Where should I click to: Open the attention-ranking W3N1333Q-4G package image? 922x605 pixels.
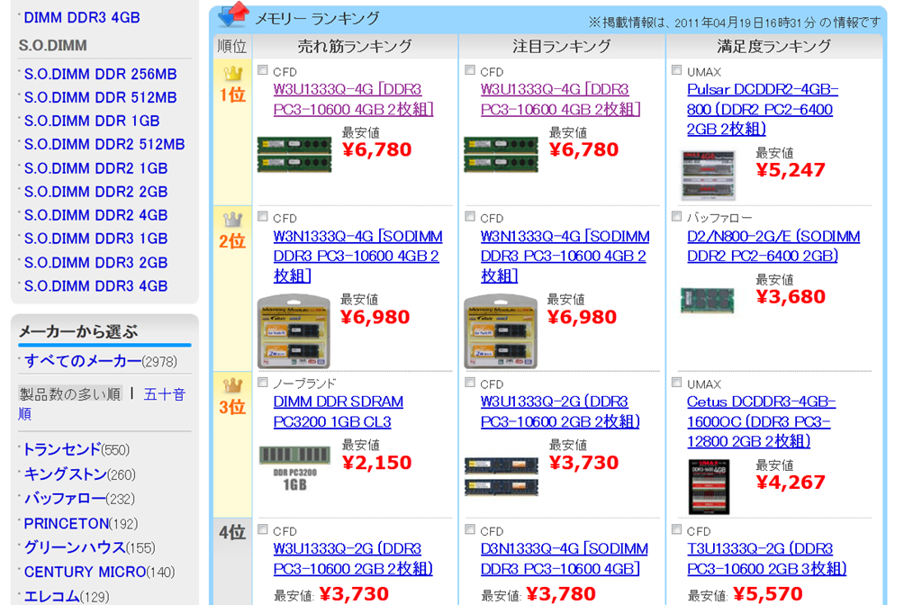[x=501, y=331]
